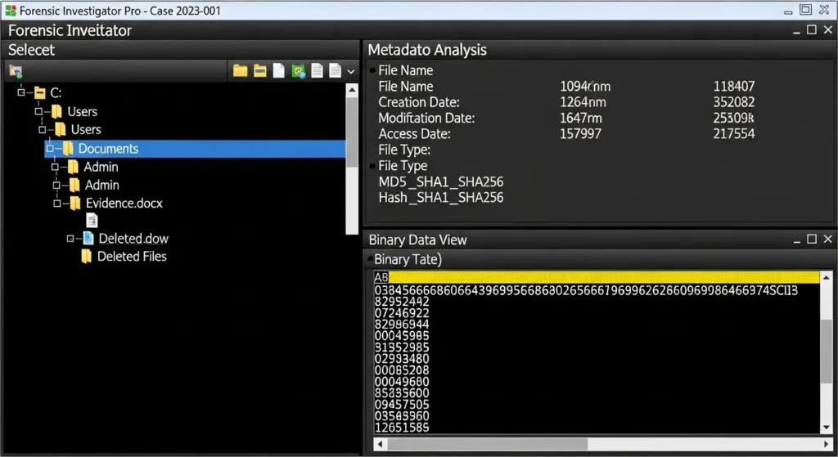Click the Binary Tate) header label
Image resolution: width=838 pixels, height=457 pixels.
(x=408, y=259)
